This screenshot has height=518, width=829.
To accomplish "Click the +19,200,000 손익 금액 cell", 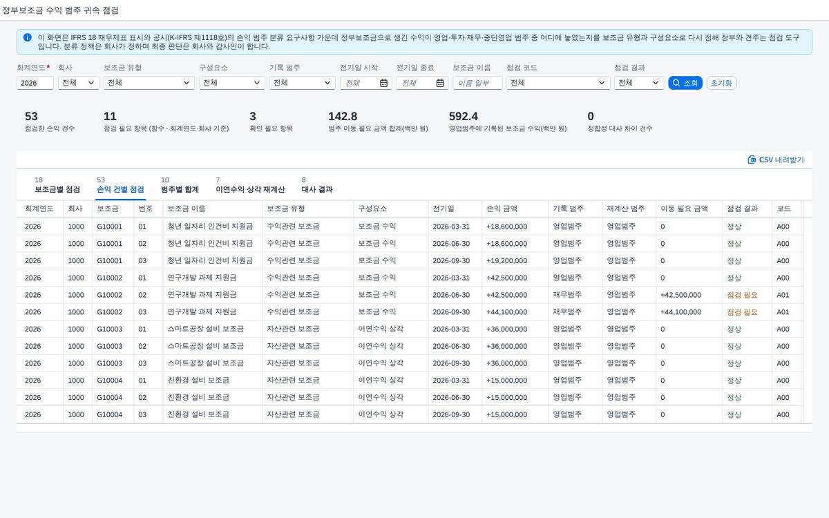I will [507, 261].
